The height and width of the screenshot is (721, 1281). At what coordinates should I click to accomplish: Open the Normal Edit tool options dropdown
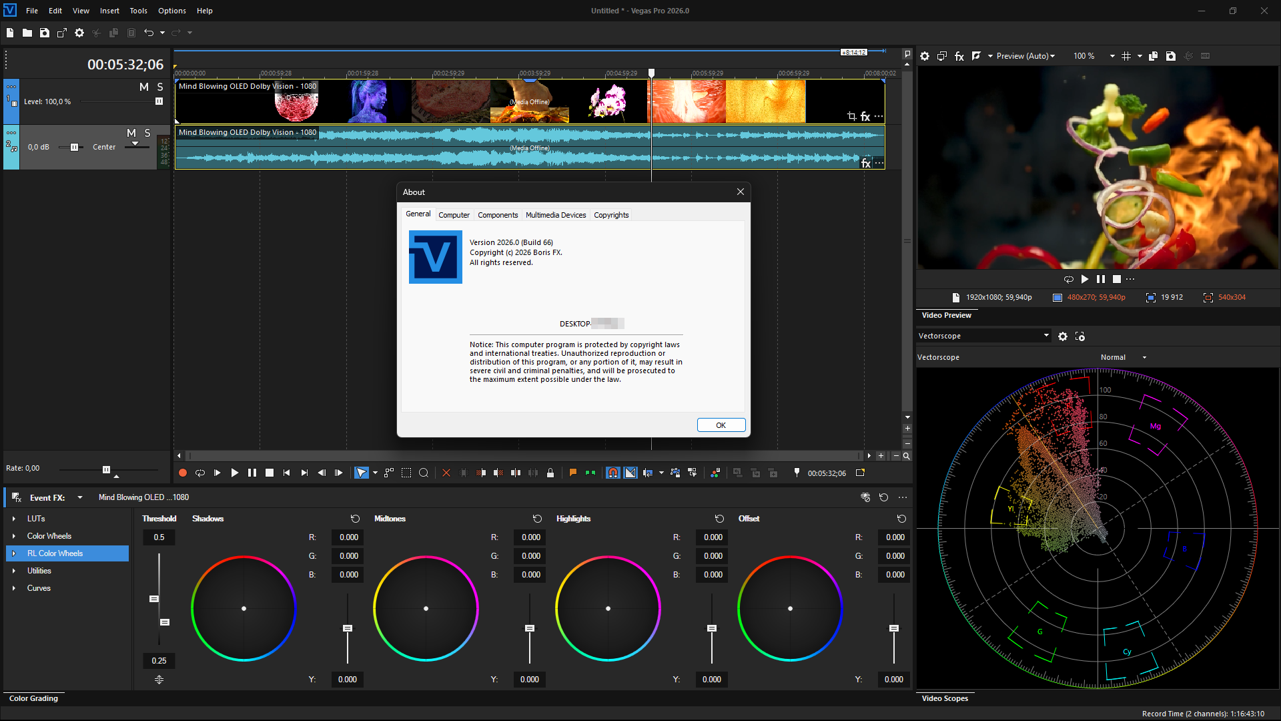point(375,473)
